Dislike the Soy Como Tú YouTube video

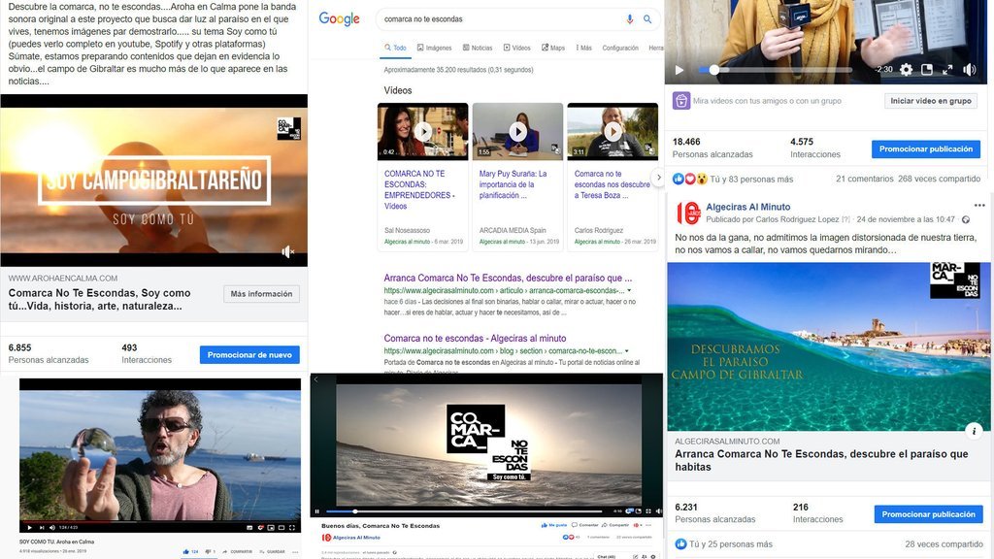click(x=209, y=551)
